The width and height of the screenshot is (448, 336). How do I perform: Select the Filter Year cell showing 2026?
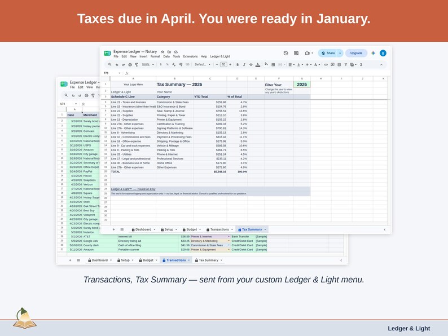click(x=302, y=85)
